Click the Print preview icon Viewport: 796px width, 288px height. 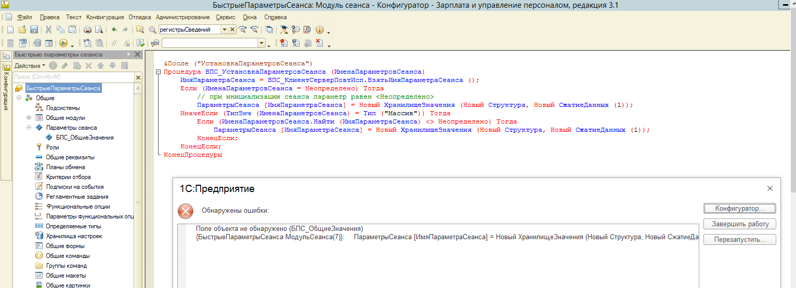coord(98,30)
